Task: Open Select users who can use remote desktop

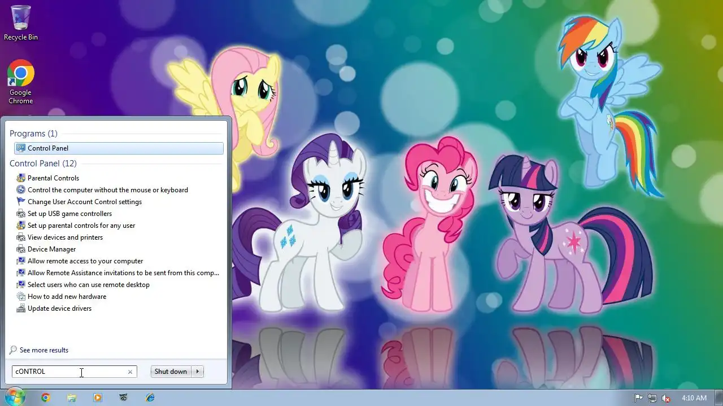Action: pyautogui.click(x=89, y=285)
